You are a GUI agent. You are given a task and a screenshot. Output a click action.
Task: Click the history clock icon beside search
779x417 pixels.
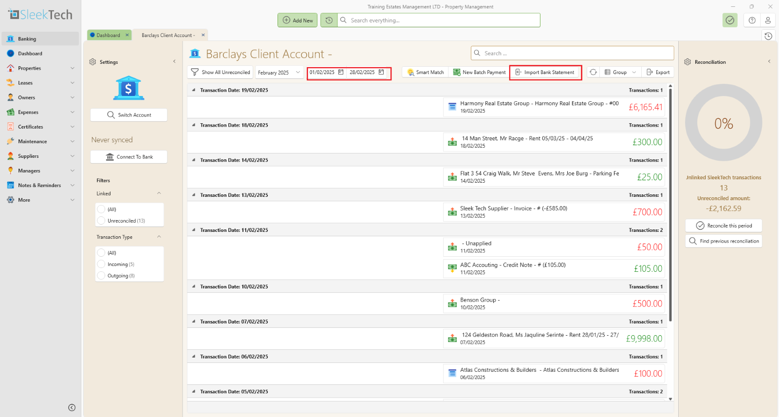(329, 20)
